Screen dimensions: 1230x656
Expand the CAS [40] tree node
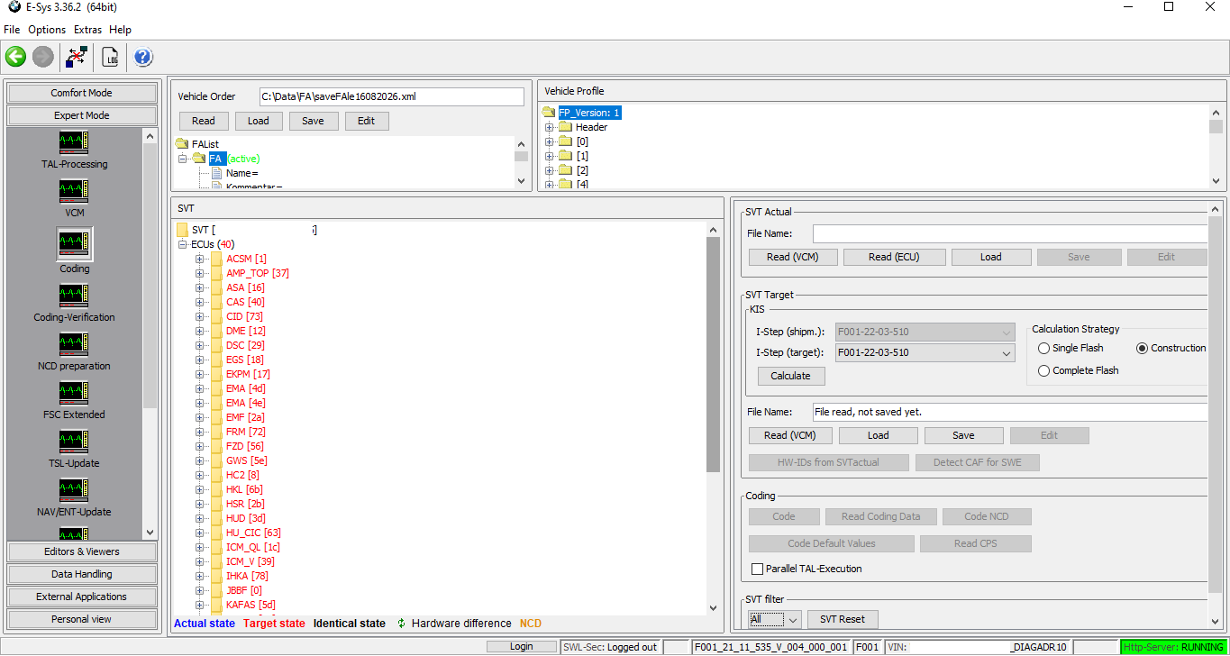[x=200, y=302]
